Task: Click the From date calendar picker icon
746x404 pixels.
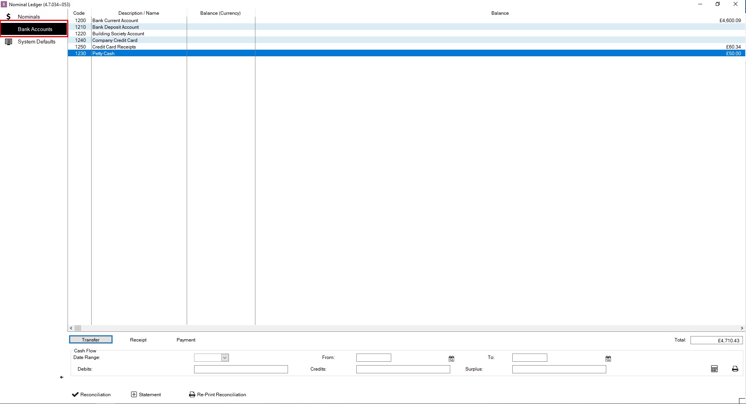Action: [x=451, y=359]
